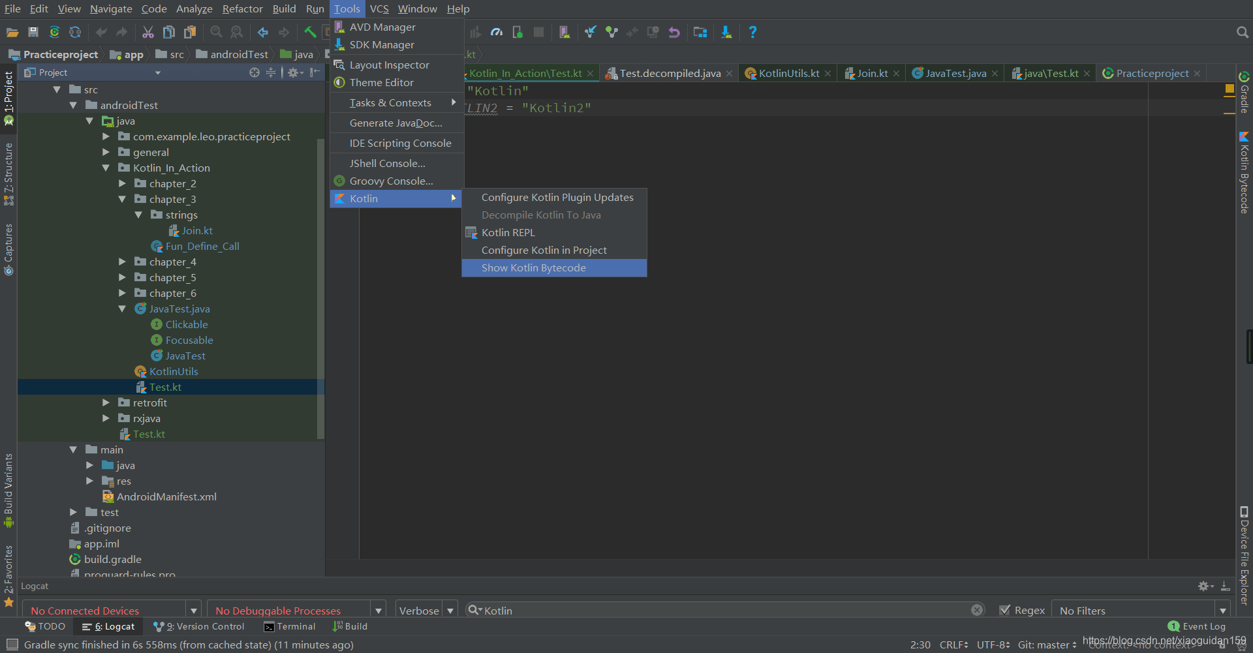This screenshot has width=1253, height=653.
Task: Click the UTF-8 encoding status entry
Action: [x=993, y=645]
